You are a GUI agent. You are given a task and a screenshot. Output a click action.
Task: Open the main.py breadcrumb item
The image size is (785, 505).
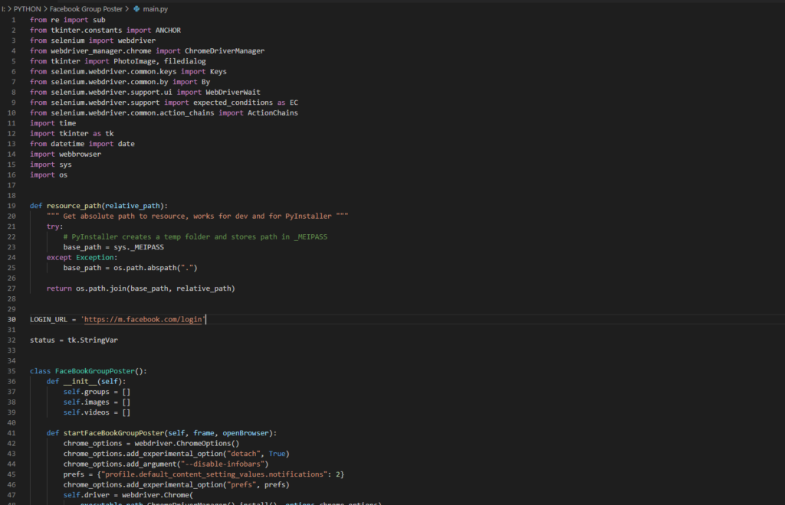tap(155, 9)
